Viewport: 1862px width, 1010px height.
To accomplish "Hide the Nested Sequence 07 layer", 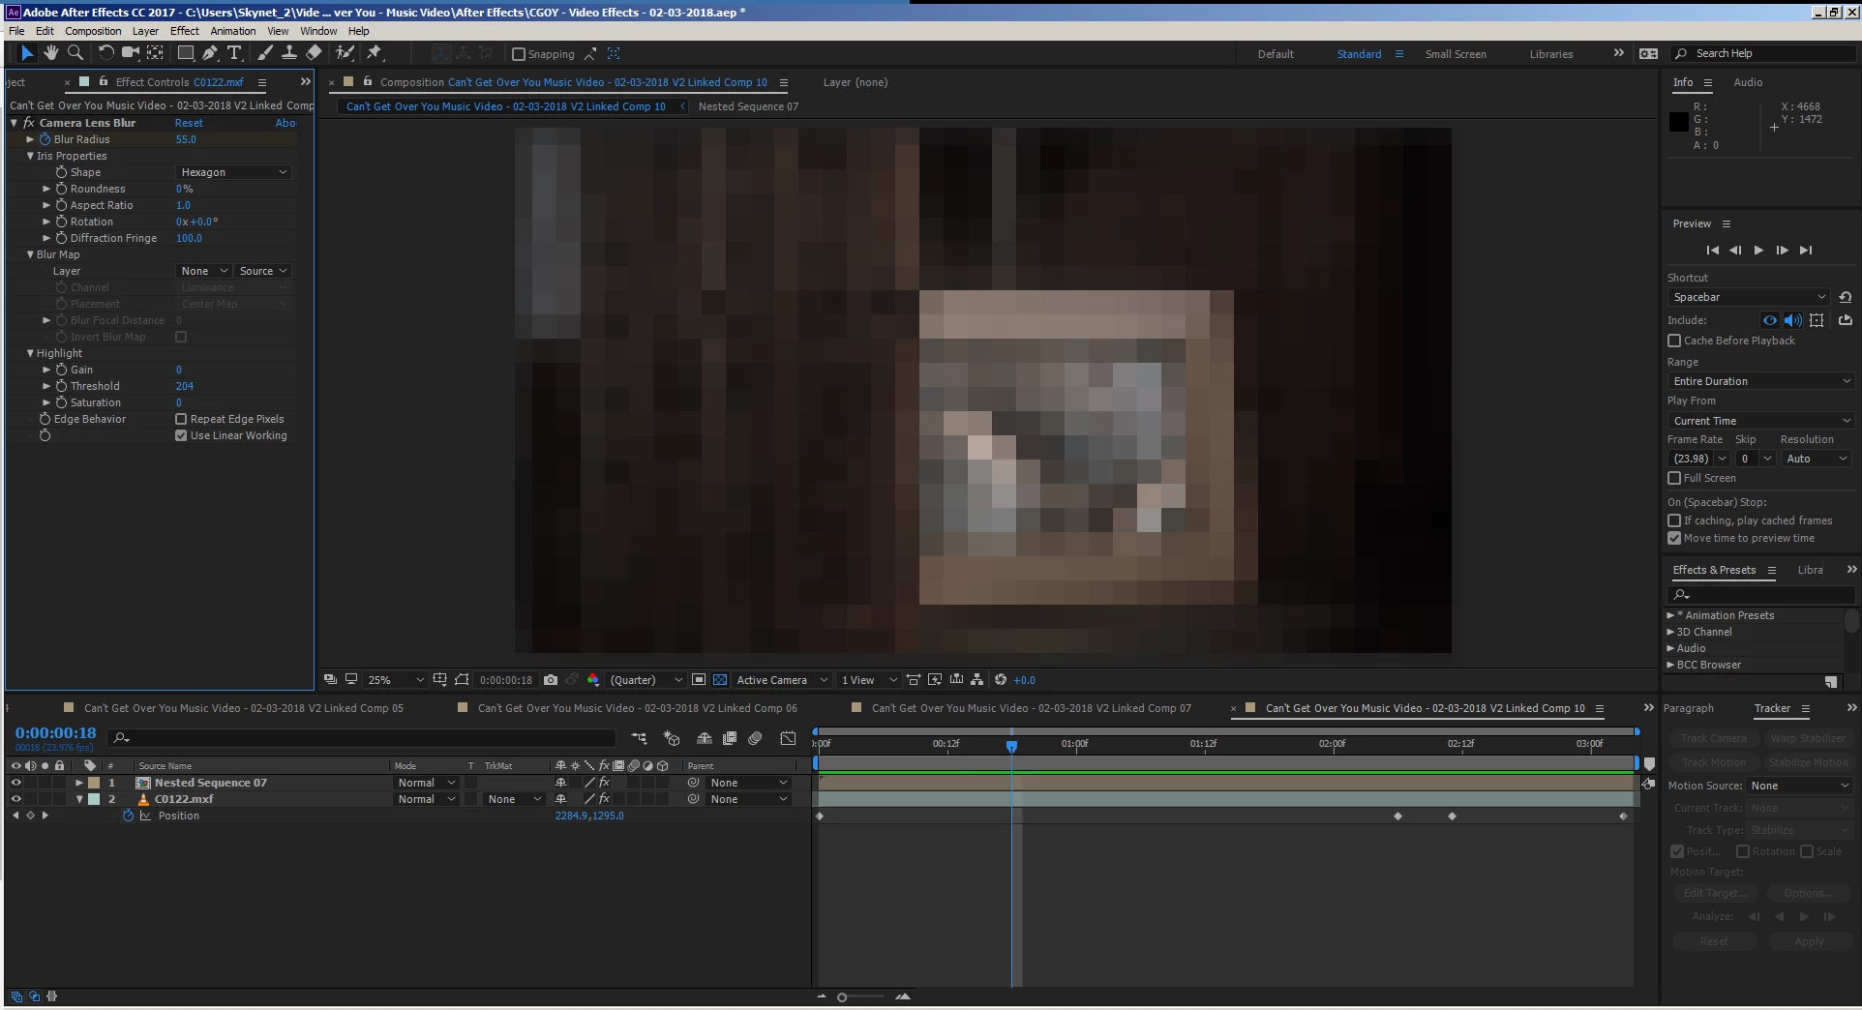I will click(x=15, y=783).
